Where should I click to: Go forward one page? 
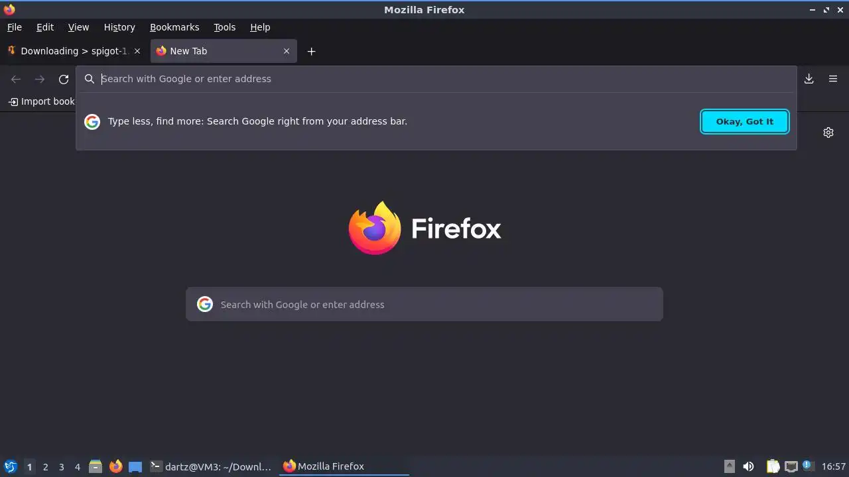(40, 79)
